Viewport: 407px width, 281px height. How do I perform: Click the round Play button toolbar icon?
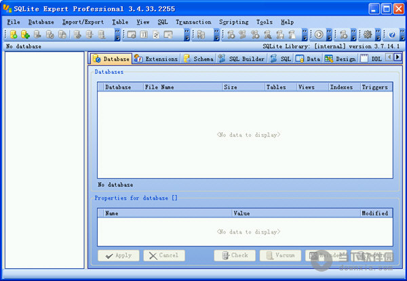click(319, 35)
